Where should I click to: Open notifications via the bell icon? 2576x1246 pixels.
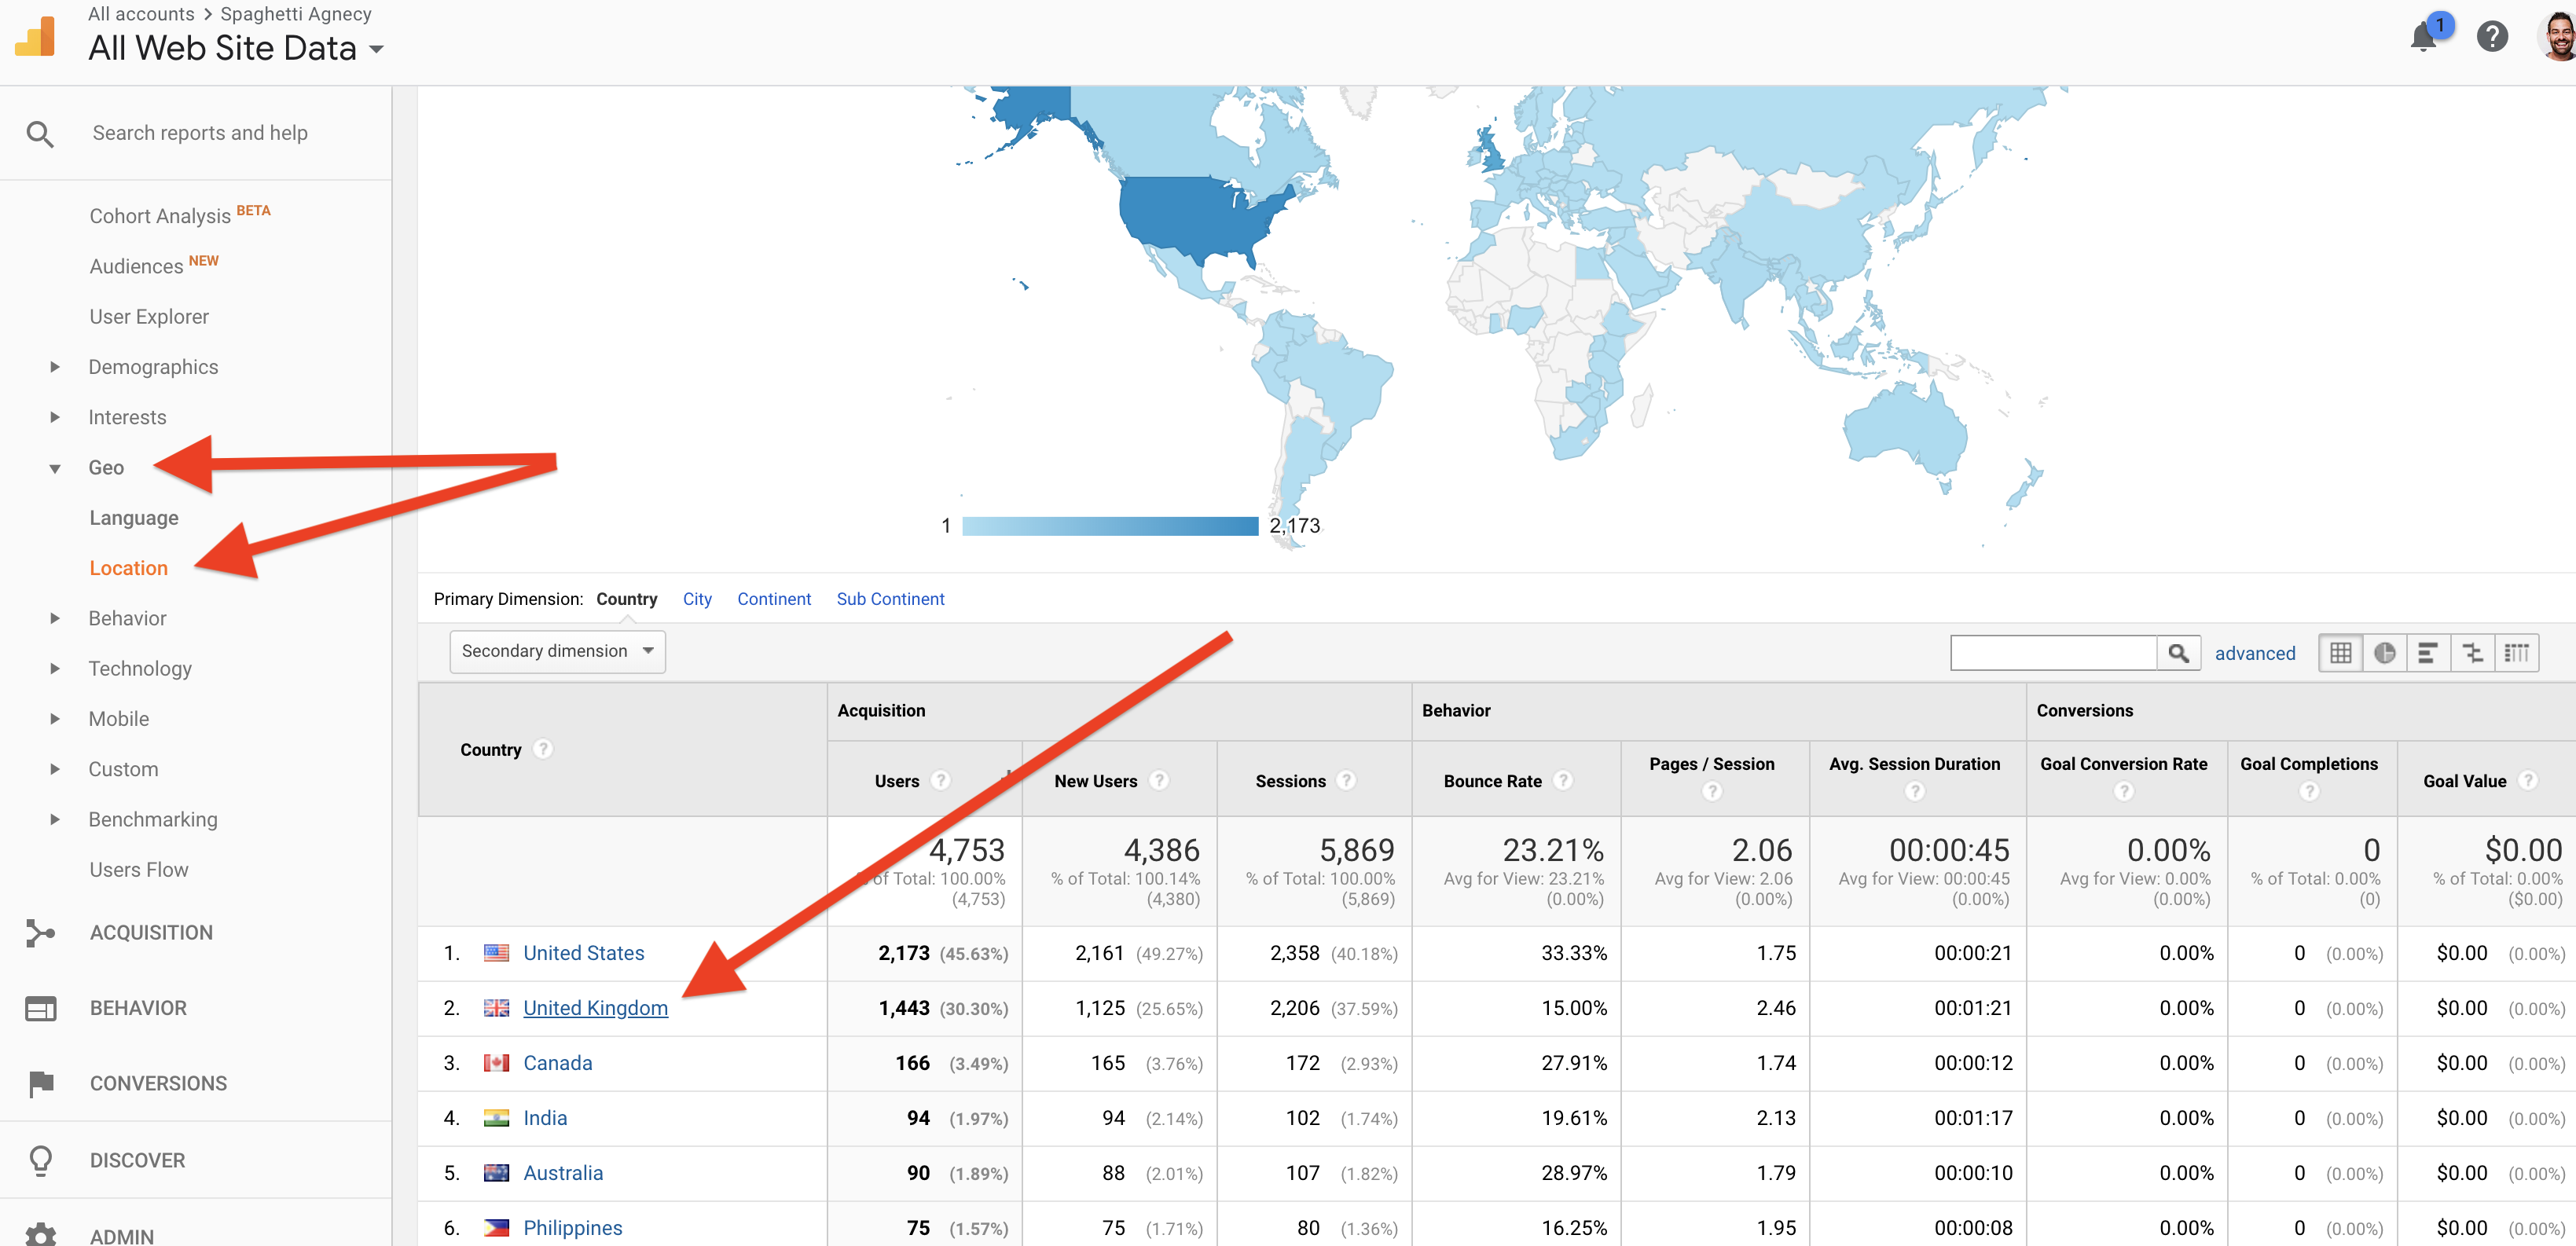[2424, 36]
